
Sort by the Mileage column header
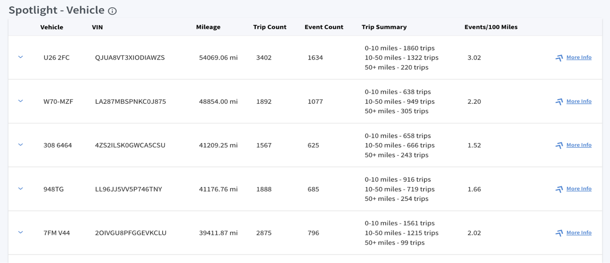[208, 27]
